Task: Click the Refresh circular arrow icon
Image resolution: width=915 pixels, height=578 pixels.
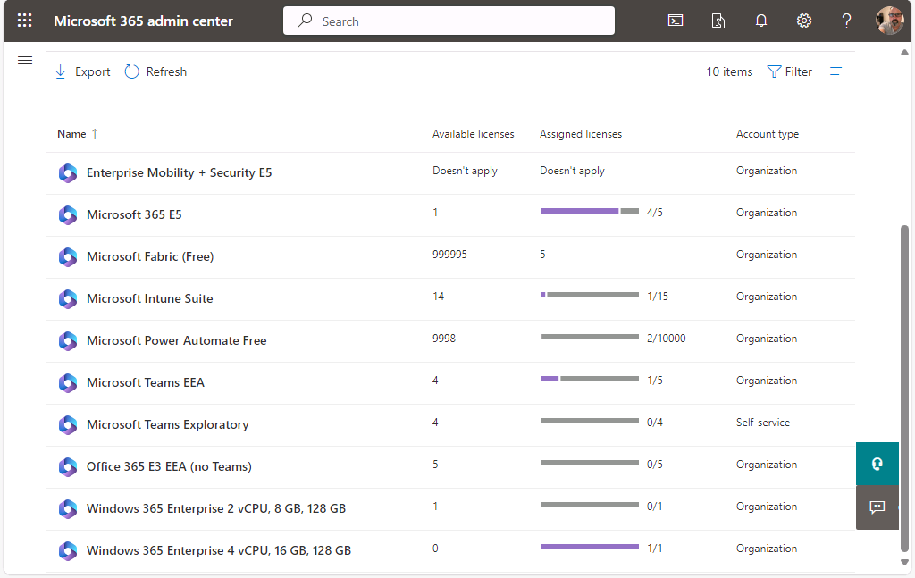Action: [132, 71]
